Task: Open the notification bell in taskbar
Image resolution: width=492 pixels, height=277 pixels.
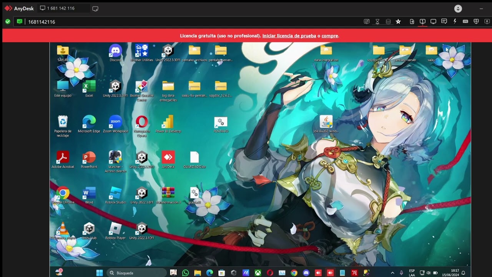Action: click(x=463, y=273)
